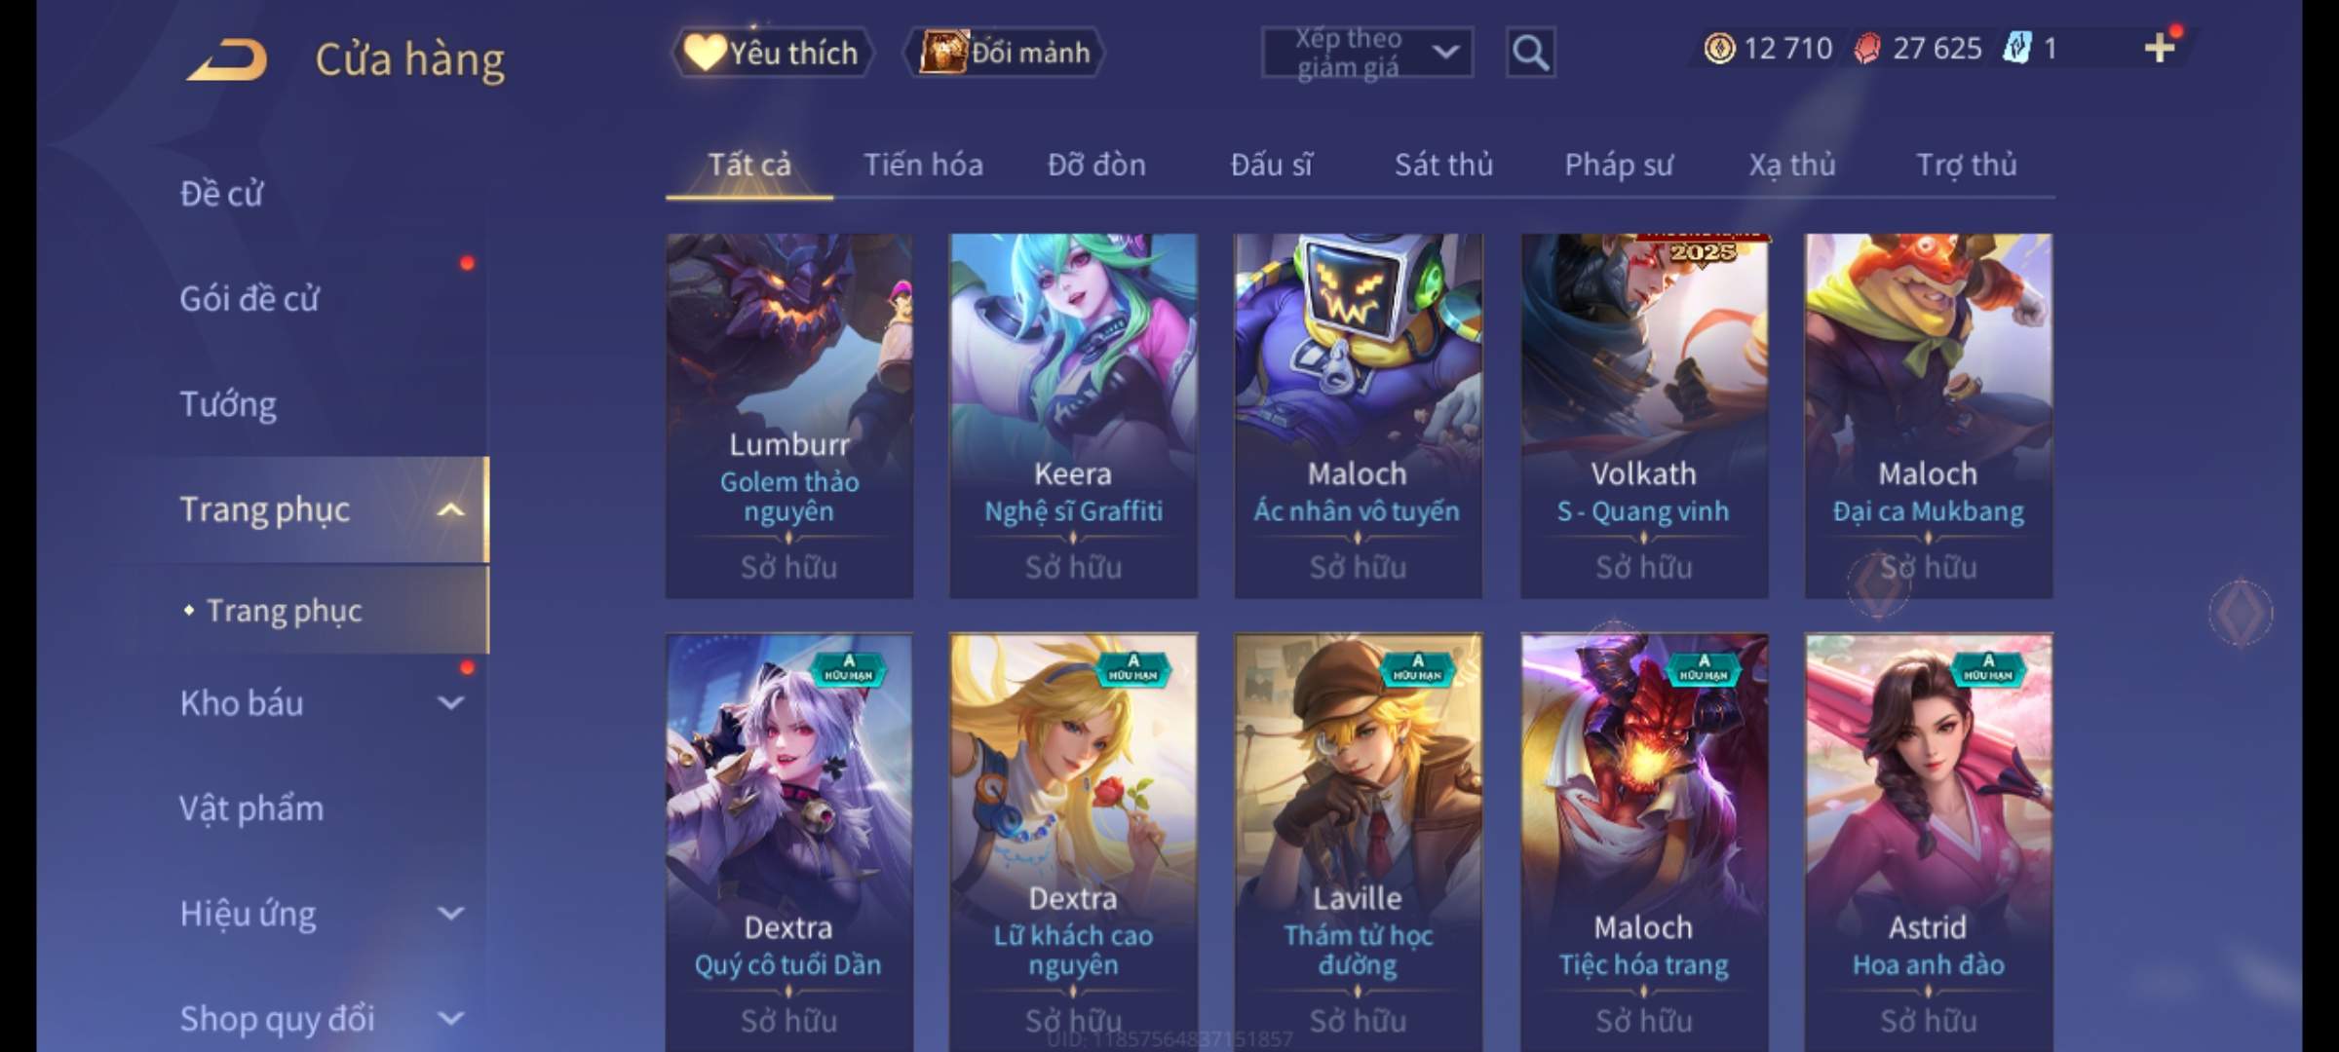Go to Gói đề cử menu
This screenshot has width=2339, height=1052.
coord(249,298)
